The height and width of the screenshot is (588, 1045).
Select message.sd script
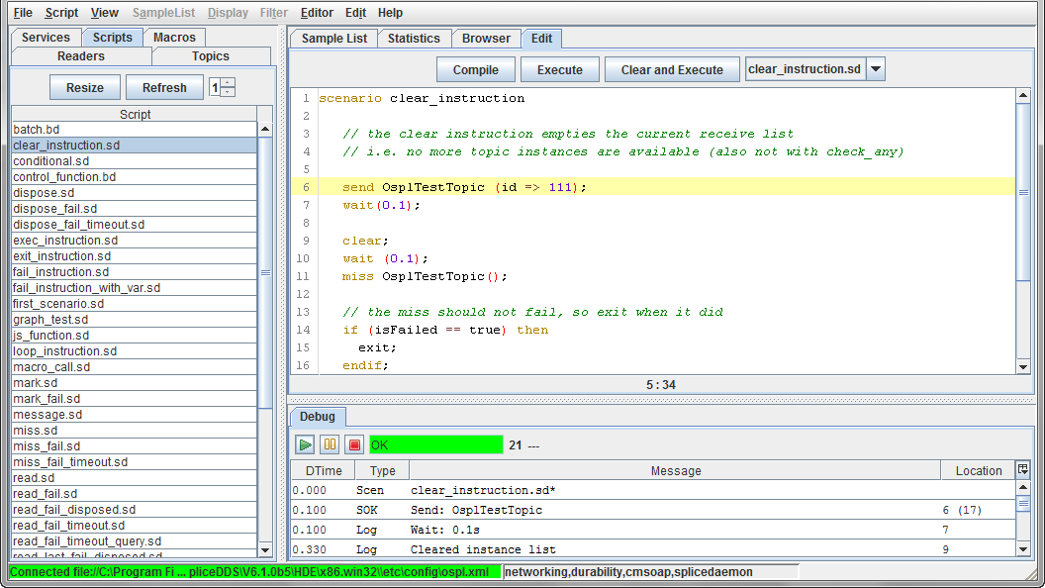tap(134, 415)
